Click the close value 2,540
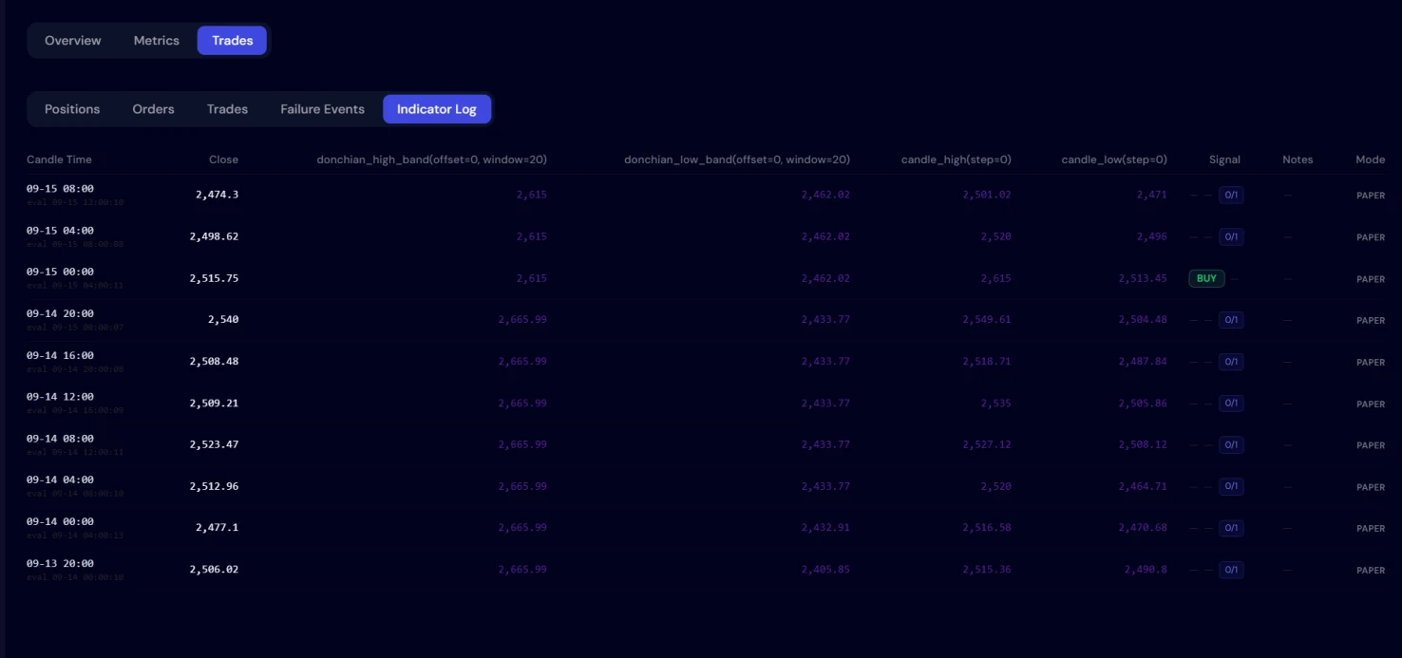The image size is (1402, 658). coord(223,320)
